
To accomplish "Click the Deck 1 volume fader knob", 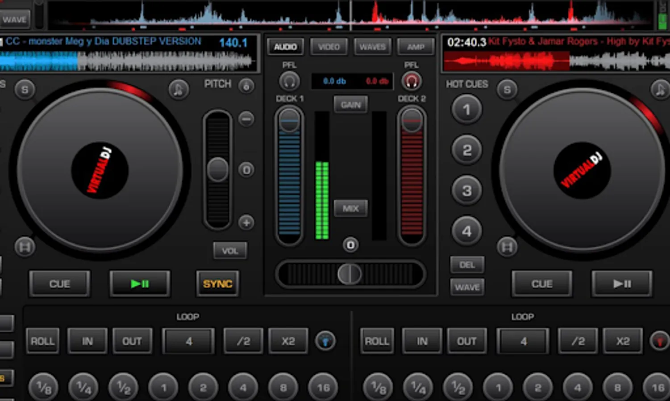I will 289,121.
